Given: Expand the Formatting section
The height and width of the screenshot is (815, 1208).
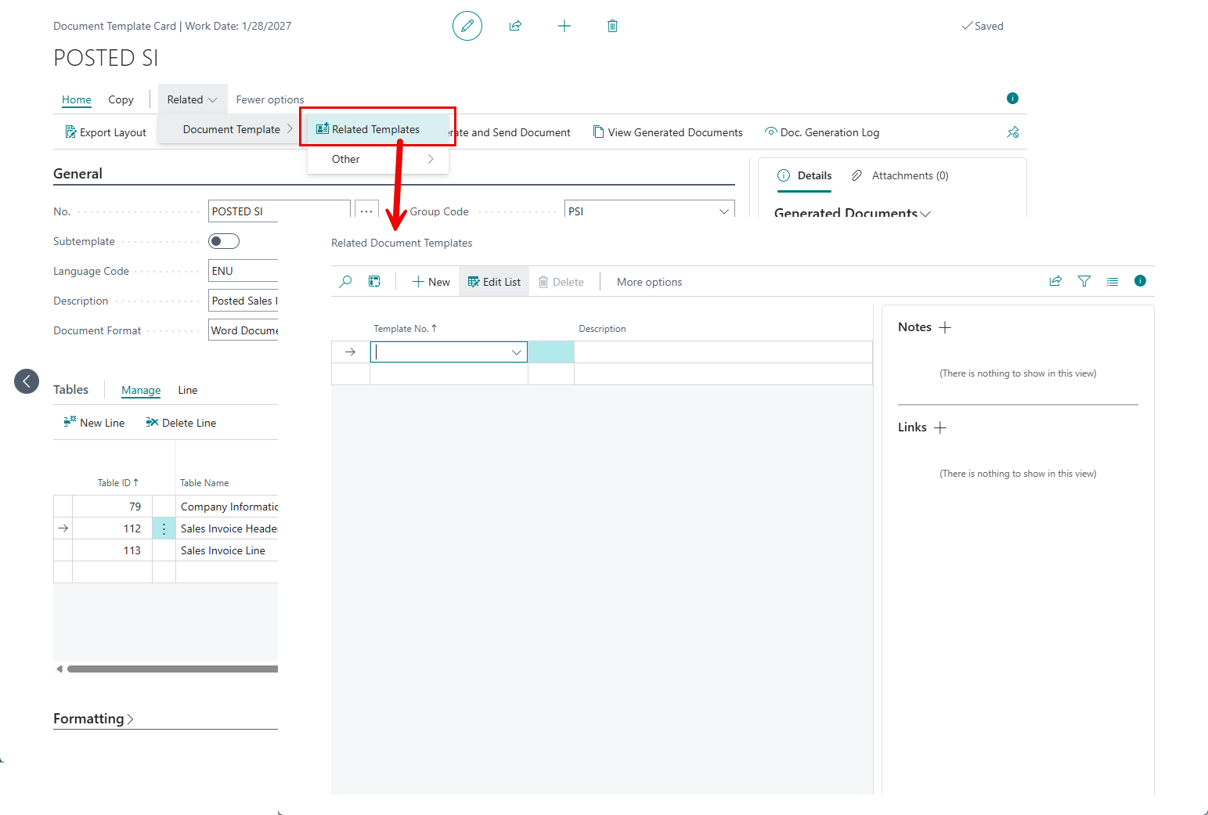Looking at the screenshot, I should (x=93, y=719).
